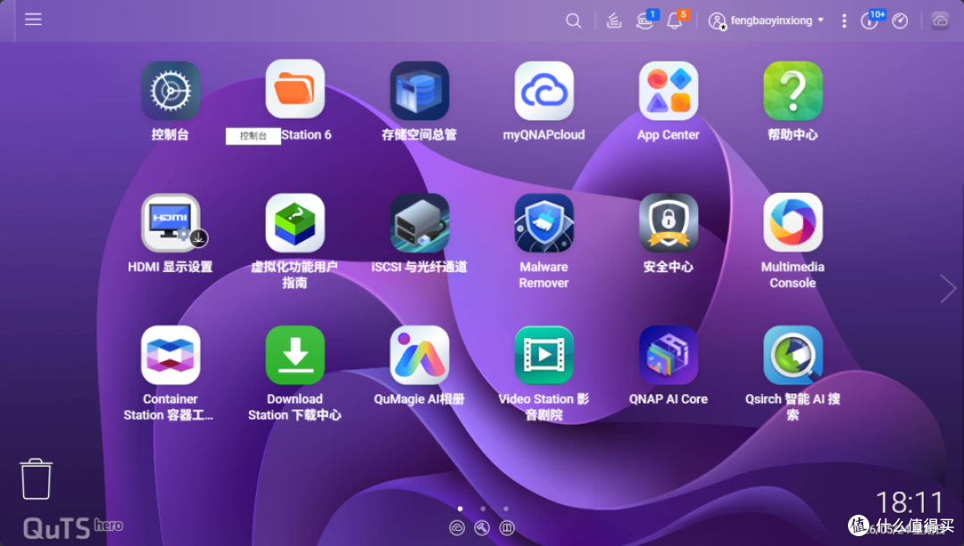Launch Qsirch 智能 AI 搜索
Screen dimensions: 964x546
(794, 355)
